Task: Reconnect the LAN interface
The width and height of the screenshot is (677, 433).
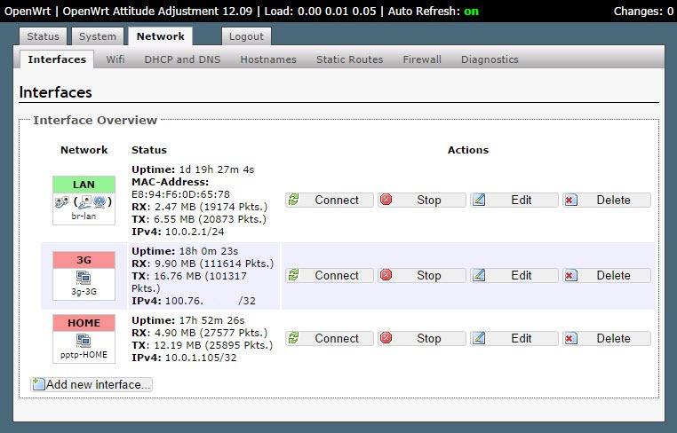Action: (x=329, y=201)
